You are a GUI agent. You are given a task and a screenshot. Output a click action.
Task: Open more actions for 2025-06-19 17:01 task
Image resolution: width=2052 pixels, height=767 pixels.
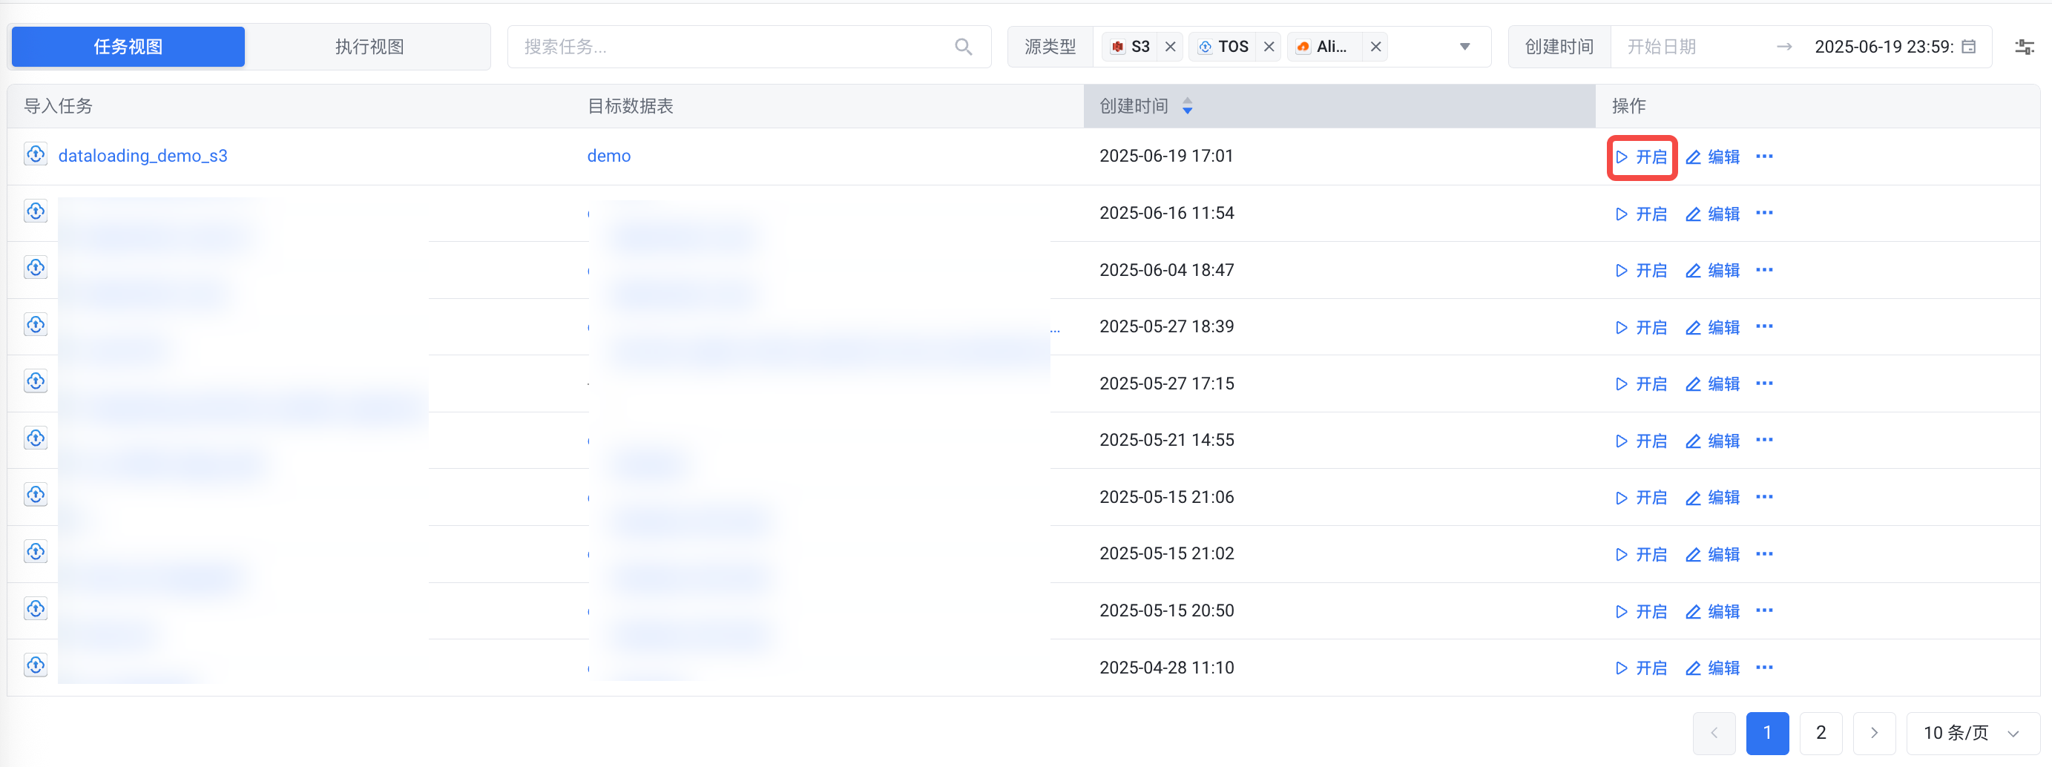[x=1764, y=156]
